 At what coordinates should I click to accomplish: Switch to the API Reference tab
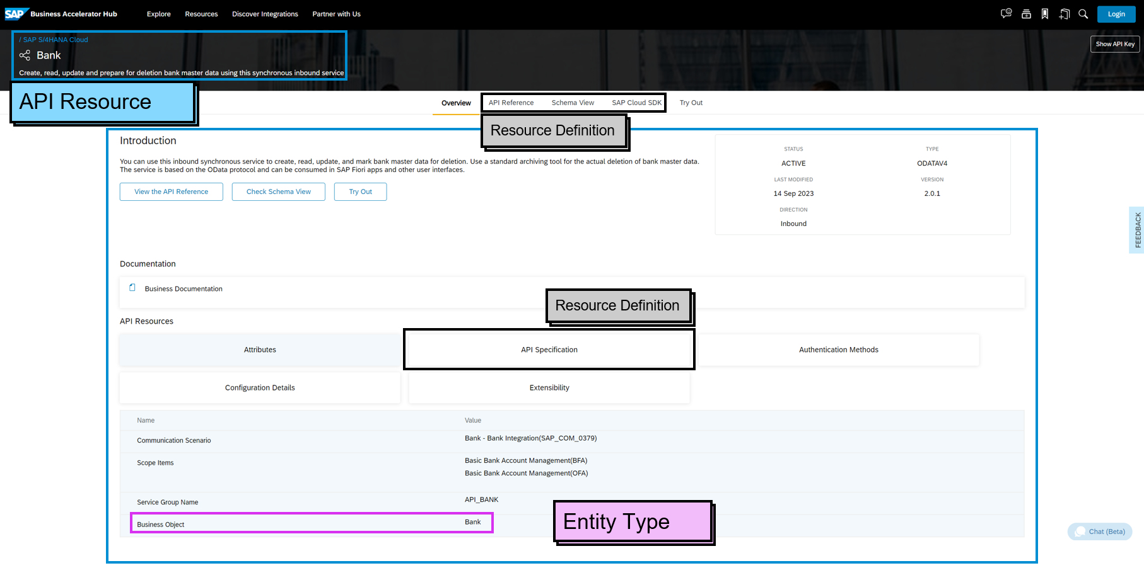(x=511, y=103)
